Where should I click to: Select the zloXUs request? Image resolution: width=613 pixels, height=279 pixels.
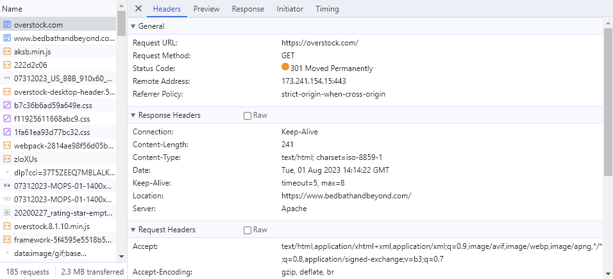coord(58,159)
